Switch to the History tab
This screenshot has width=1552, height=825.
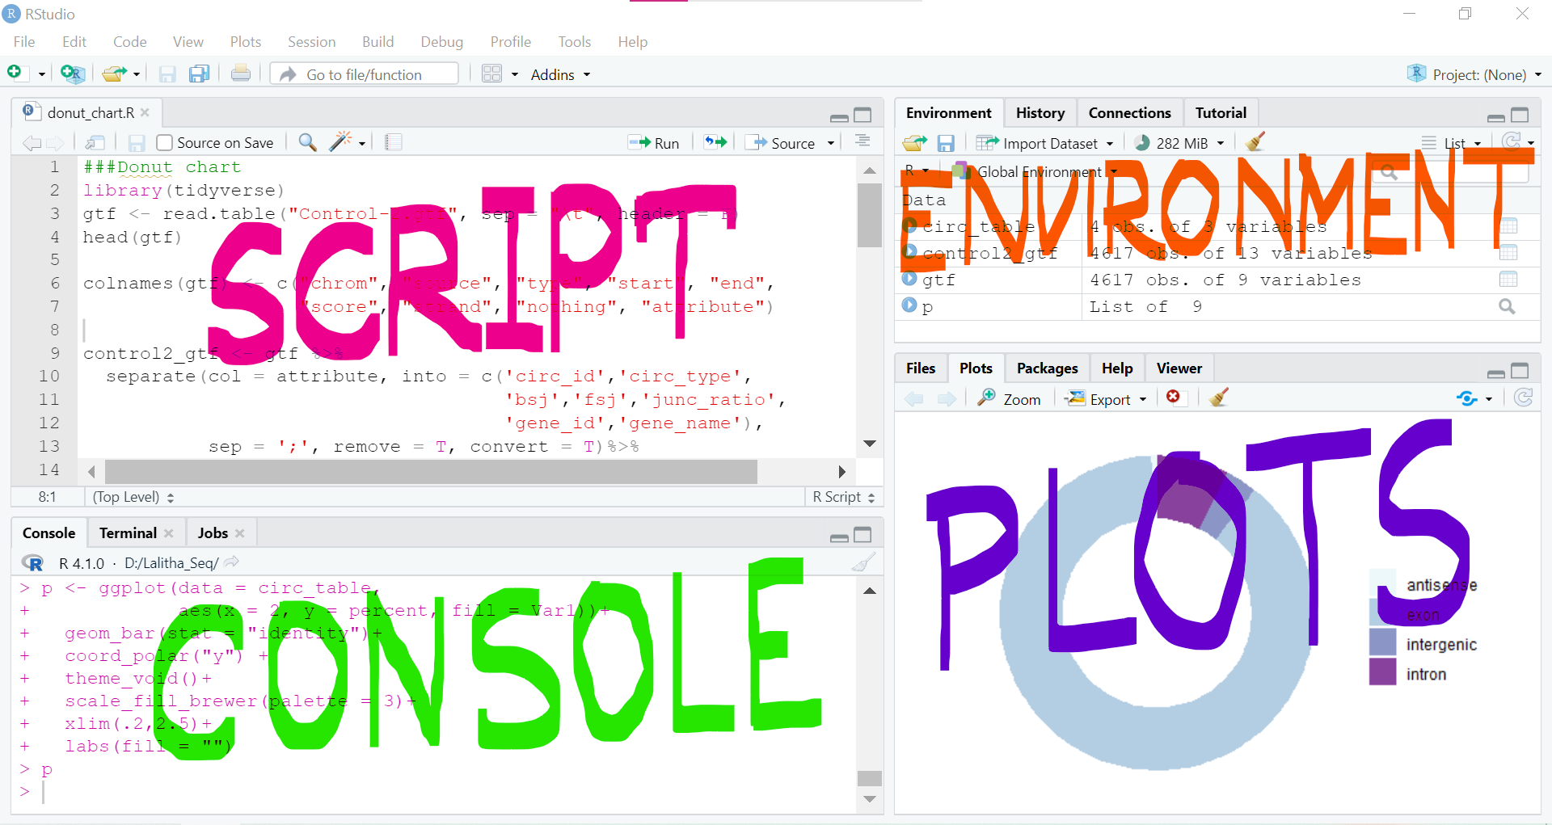(1040, 113)
